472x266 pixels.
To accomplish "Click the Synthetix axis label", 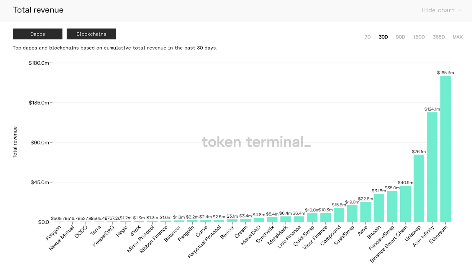I will pos(265,234).
